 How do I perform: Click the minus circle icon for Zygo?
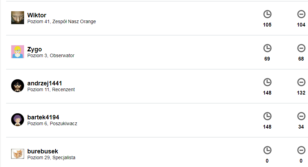(301, 48)
